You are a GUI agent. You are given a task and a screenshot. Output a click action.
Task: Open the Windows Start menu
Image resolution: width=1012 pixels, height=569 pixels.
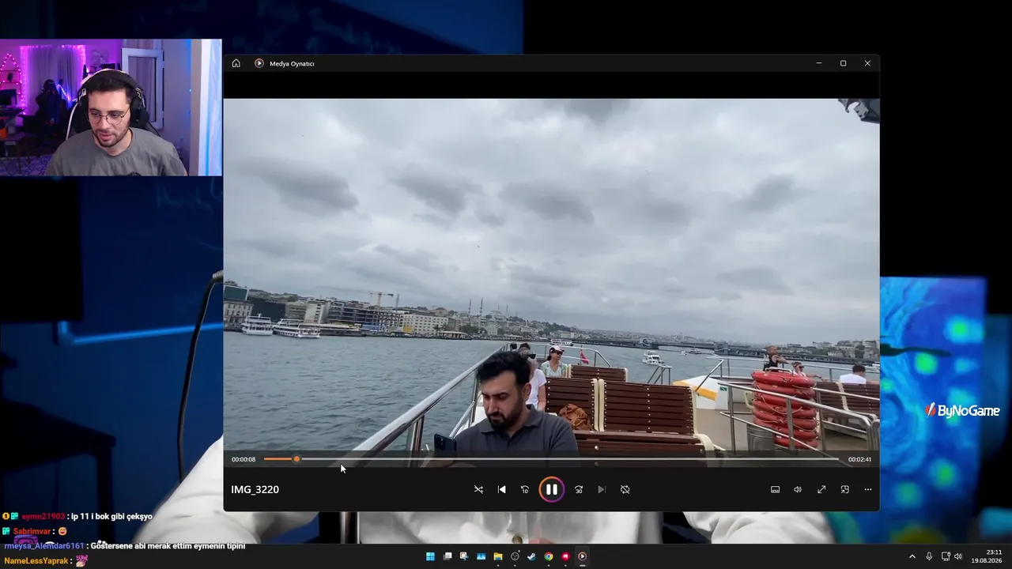[x=430, y=556]
